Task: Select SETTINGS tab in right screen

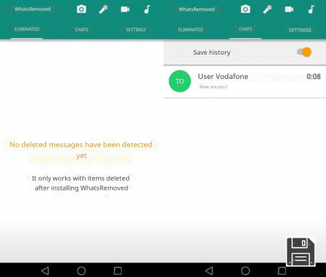Action: coord(300,30)
